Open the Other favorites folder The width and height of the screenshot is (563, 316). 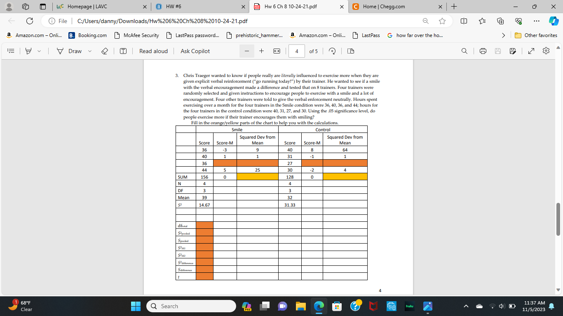pos(536,35)
